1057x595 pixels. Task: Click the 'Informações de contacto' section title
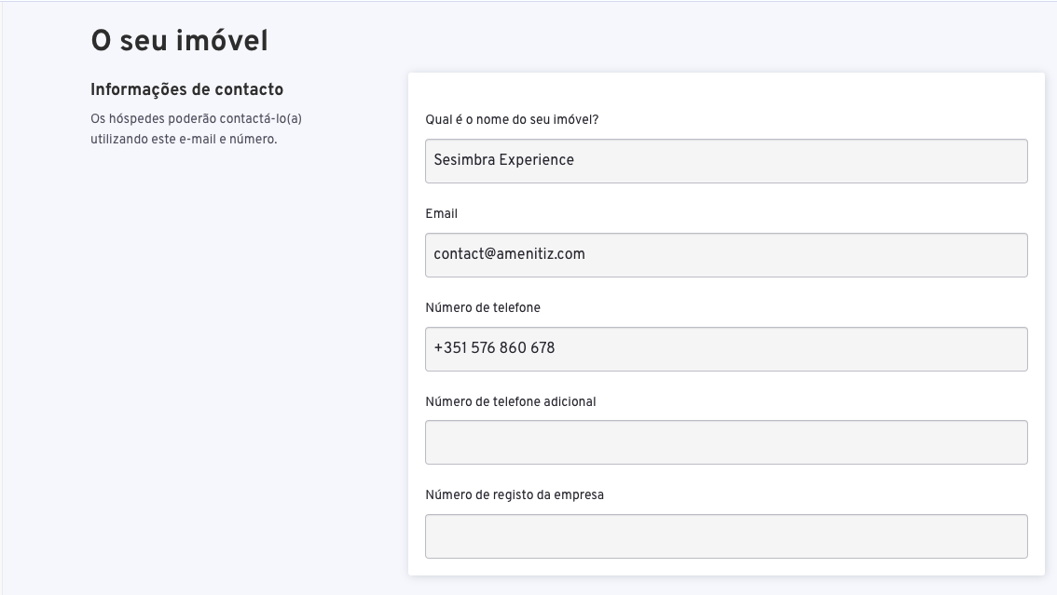pyautogui.click(x=186, y=89)
